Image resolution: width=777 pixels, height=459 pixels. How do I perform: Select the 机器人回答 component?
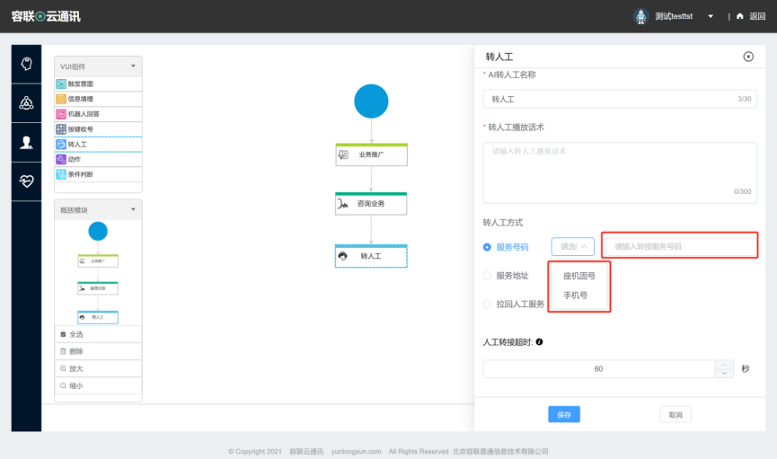[x=98, y=114]
